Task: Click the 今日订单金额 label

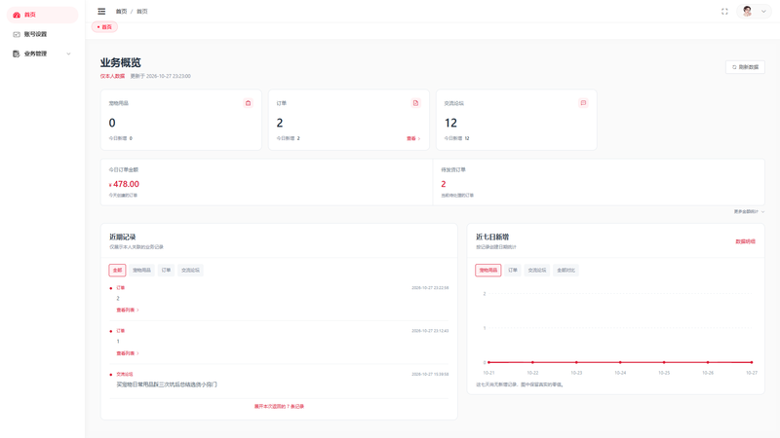Action: click(x=124, y=169)
